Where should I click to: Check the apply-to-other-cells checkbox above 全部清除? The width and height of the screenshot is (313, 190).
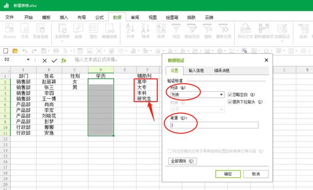170,151
